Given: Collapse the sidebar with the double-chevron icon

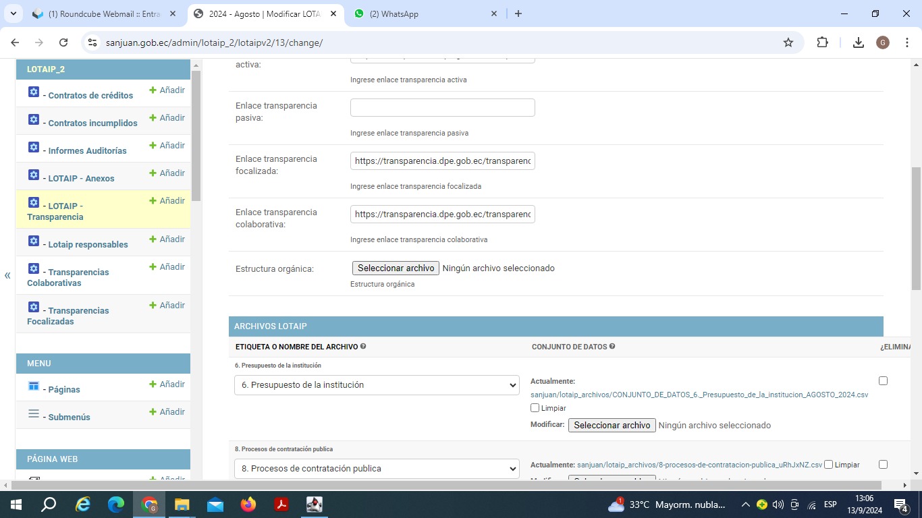Looking at the screenshot, I should [7, 275].
